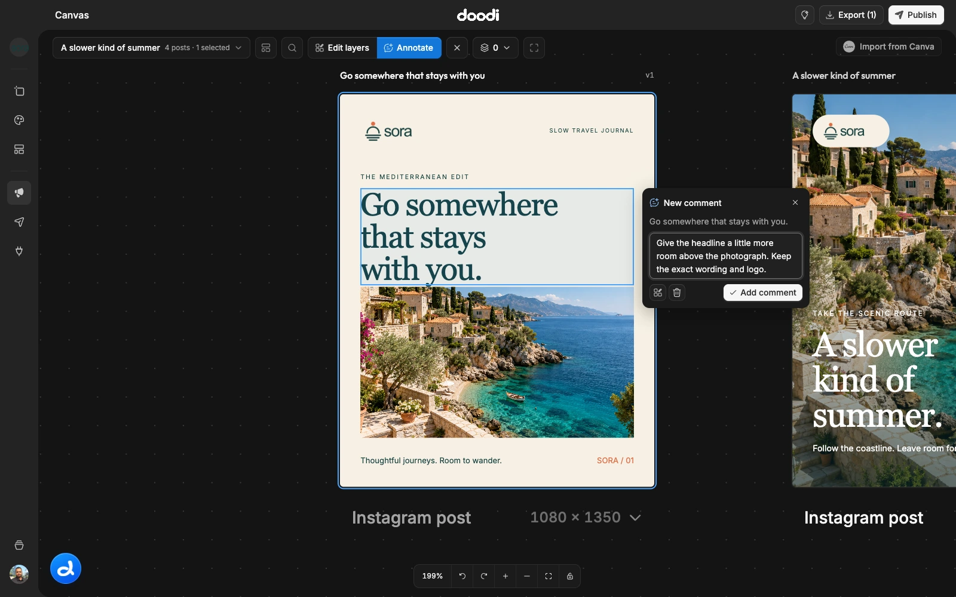Click inside the comment text field

pyautogui.click(x=726, y=256)
